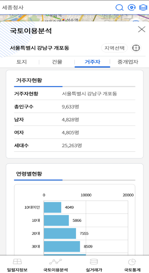The image size is (149, 273).
Task: Click the 10000 axis label
Action: pyautogui.click(x=86, y=195)
